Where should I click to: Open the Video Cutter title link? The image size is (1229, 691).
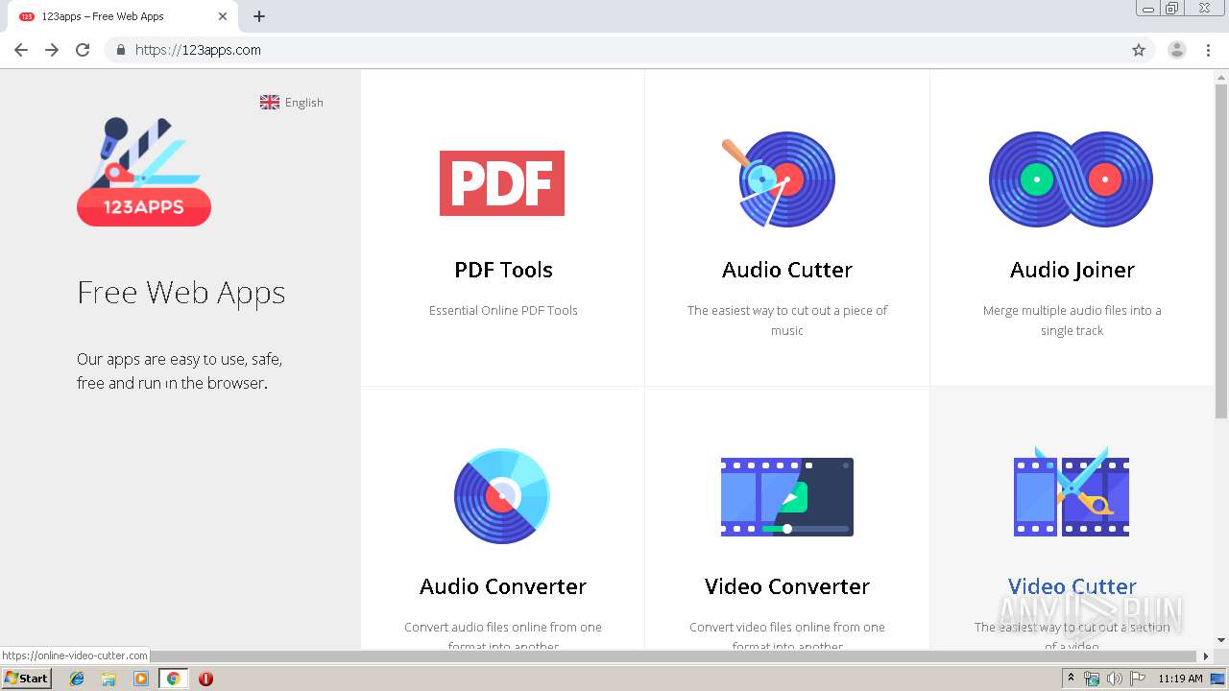[1072, 586]
